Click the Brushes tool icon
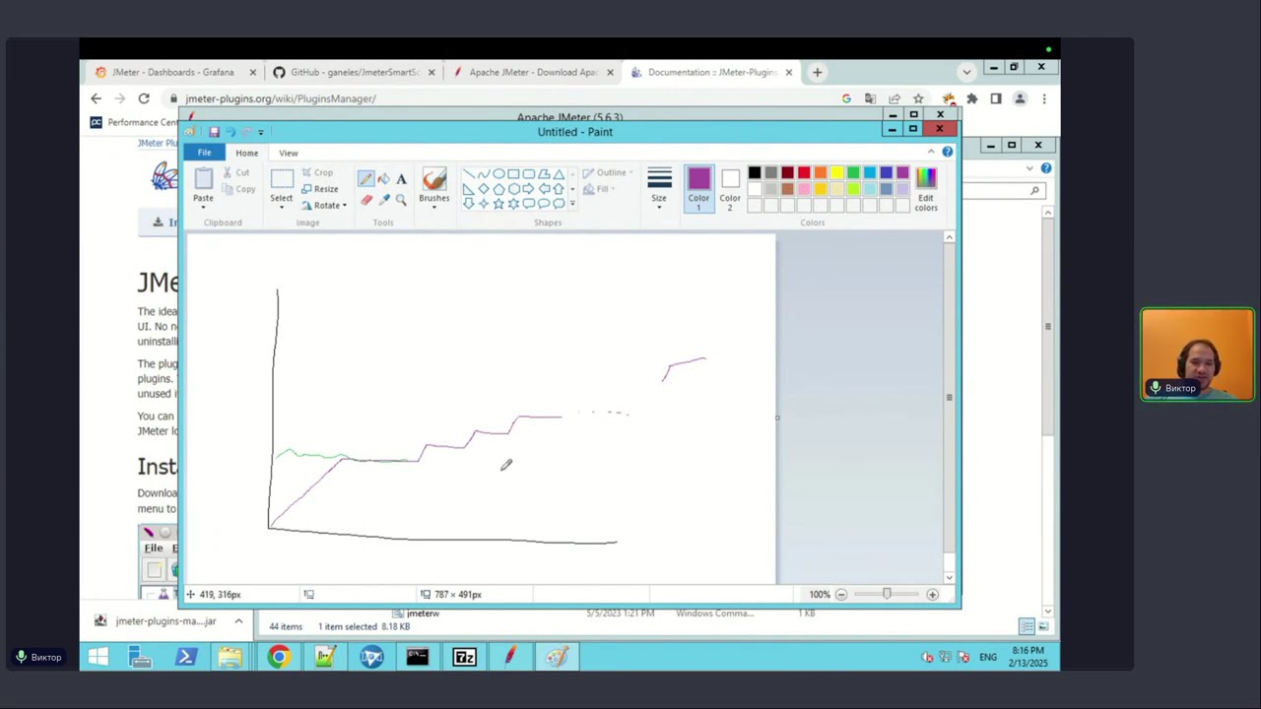The height and width of the screenshot is (709, 1261). (433, 178)
